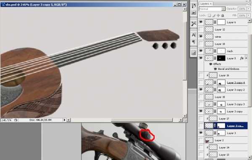This screenshot has height=160, width=252.
Task: Select Layer 6 white mask thumbnail
Action: click(221, 22)
